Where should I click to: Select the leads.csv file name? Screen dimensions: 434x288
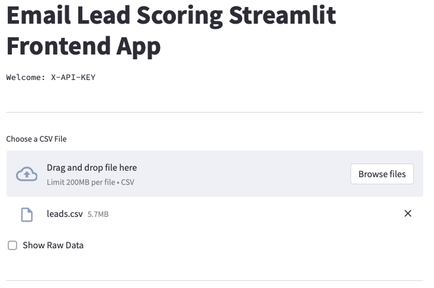click(x=65, y=214)
